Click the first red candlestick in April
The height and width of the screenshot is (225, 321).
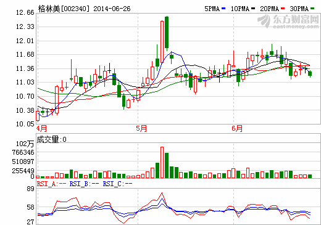click(38, 116)
